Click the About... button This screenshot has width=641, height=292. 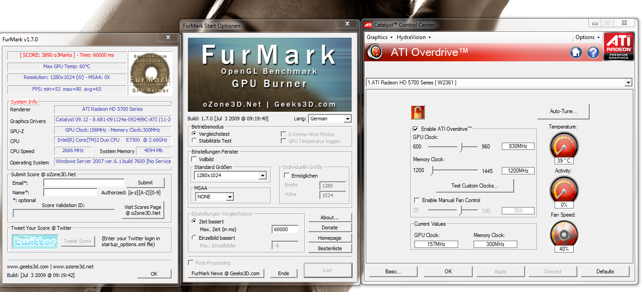[x=330, y=218]
